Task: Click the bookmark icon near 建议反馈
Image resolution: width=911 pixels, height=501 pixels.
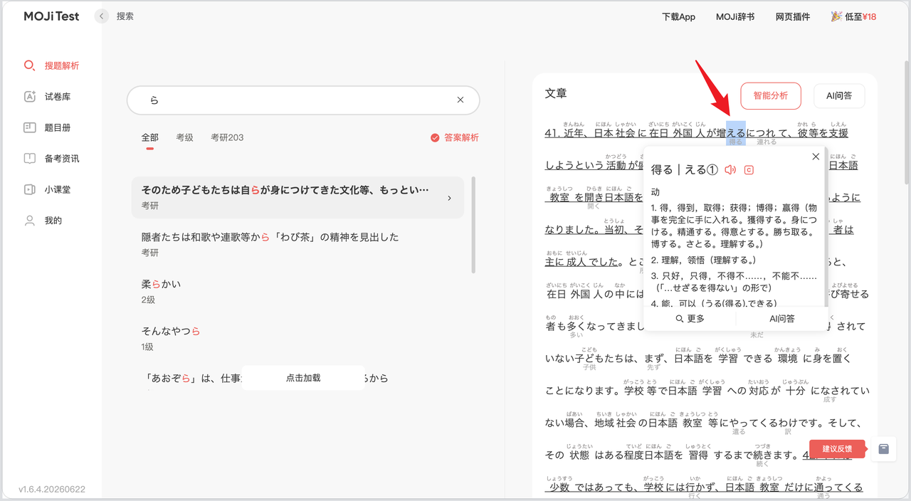Action: pyautogui.click(x=884, y=448)
